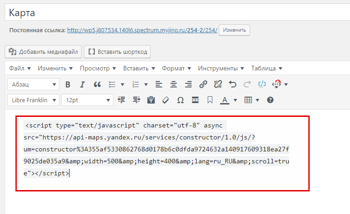Image resolution: width=350 pixels, height=214 pixels.
Task: Open the Libre Franklin font dropdown
Action: 34,100
